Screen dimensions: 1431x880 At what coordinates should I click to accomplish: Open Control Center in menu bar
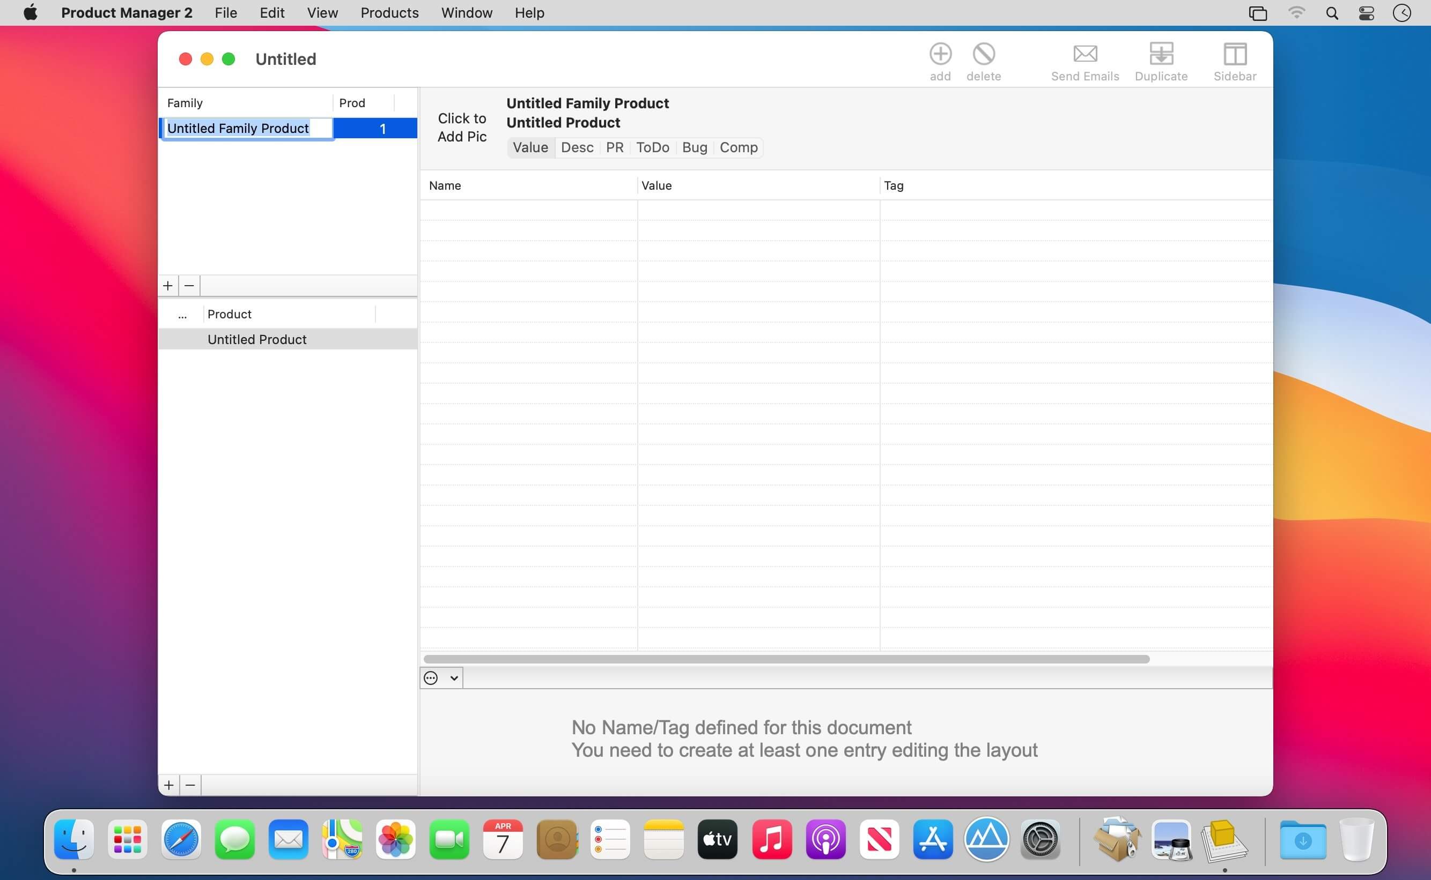click(1366, 13)
